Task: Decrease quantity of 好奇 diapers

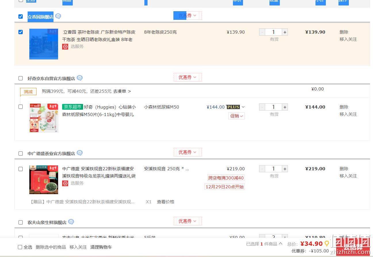Action: tap(262, 107)
